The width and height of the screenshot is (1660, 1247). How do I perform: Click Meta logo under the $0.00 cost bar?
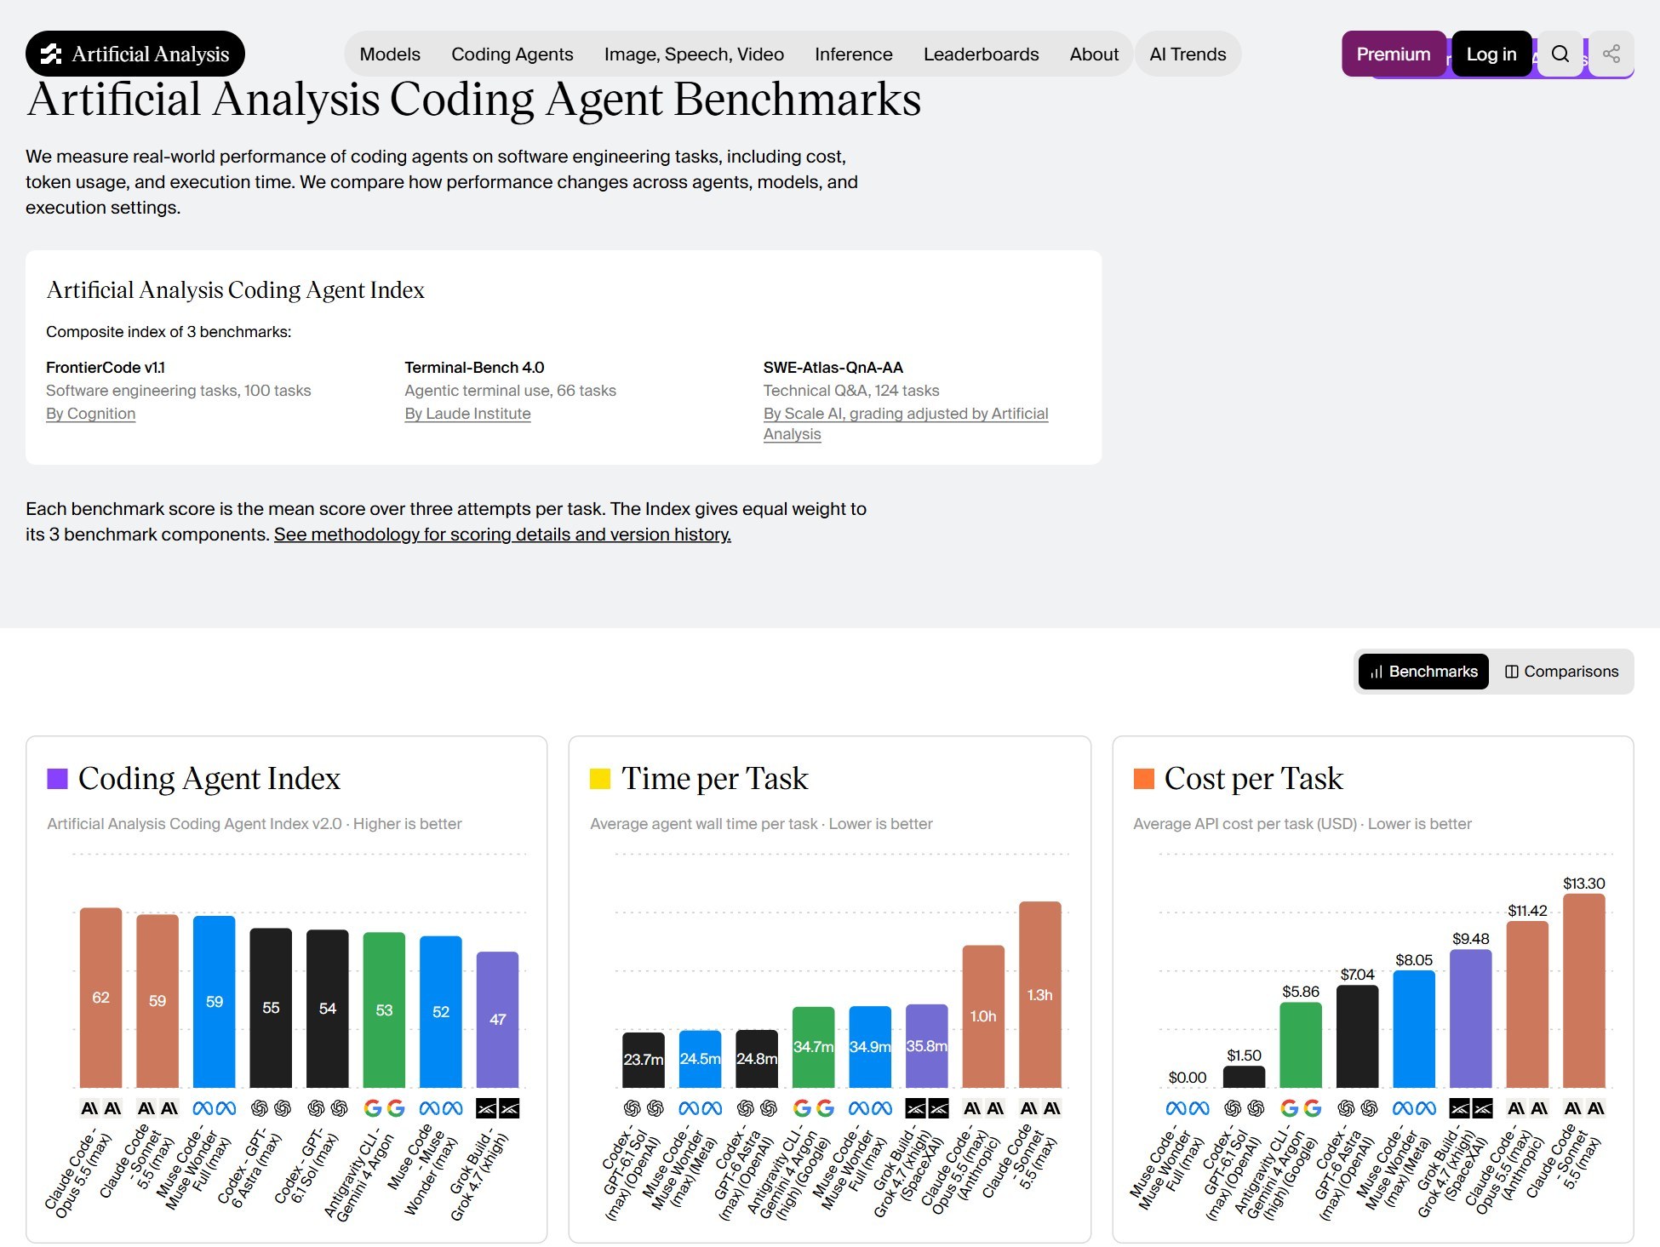pyautogui.click(x=1187, y=1108)
